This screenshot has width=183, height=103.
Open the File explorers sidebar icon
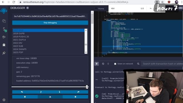point(4,21)
